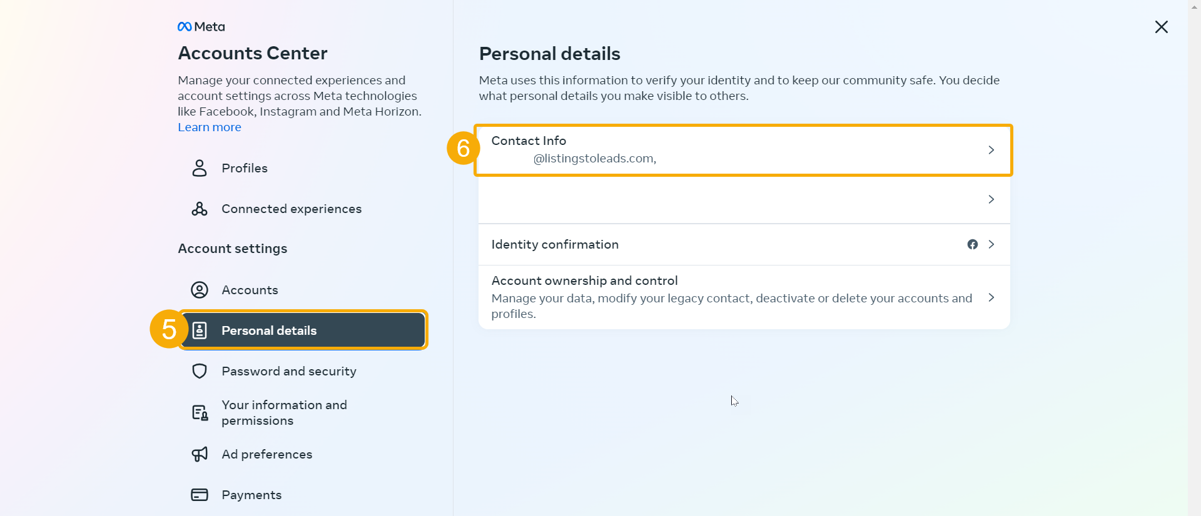Open Account ownership and control row

pos(732,297)
